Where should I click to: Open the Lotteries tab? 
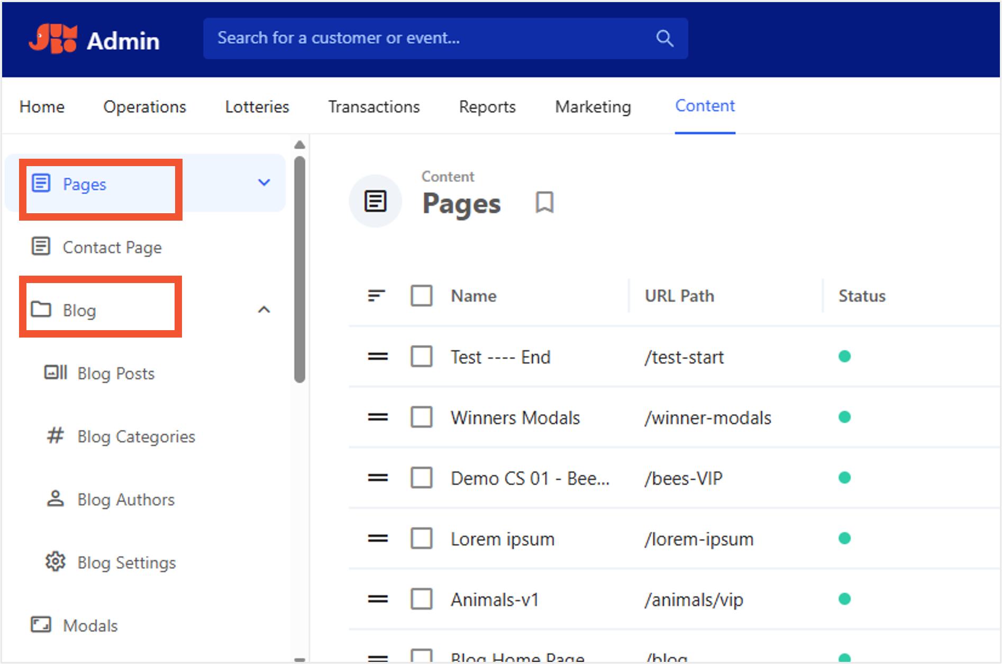[x=257, y=107]
